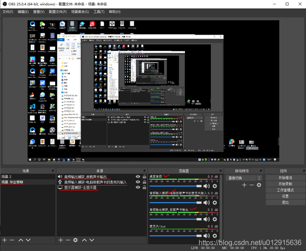Undock the 控件 panel icon

(304, 171)
